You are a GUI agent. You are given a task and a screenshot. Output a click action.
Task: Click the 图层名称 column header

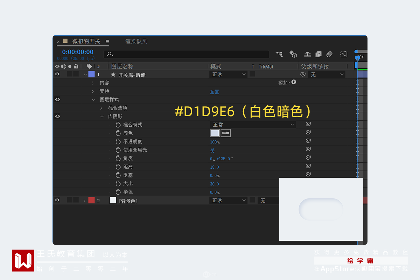click(122, 66)
